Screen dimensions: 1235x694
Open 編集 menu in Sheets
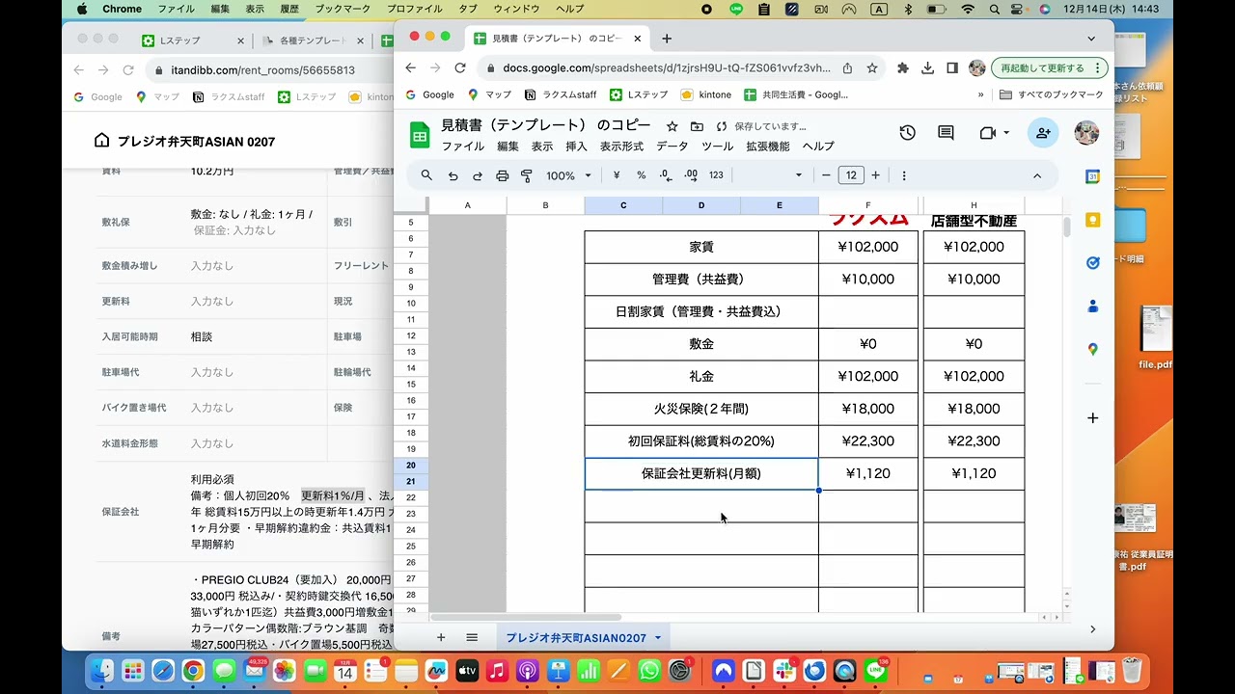tap(508, 147)
